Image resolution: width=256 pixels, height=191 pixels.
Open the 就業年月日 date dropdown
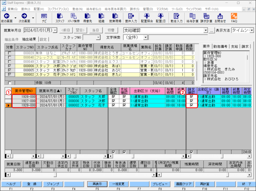pos(55,30)
